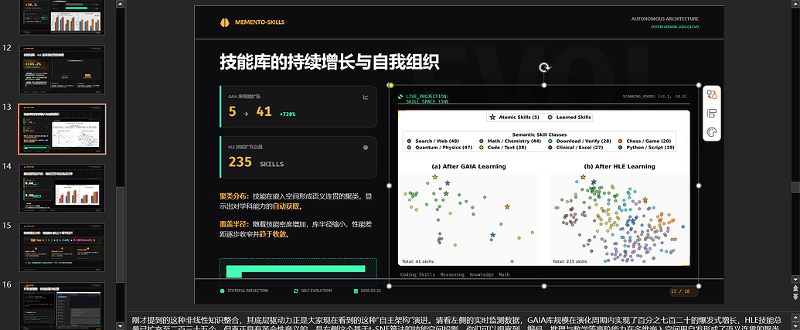Screen dimensions: 800x330
Task: Click the GAIA 库规模扩张 card label
Action: pyautogui.click(x=244, y=97)
